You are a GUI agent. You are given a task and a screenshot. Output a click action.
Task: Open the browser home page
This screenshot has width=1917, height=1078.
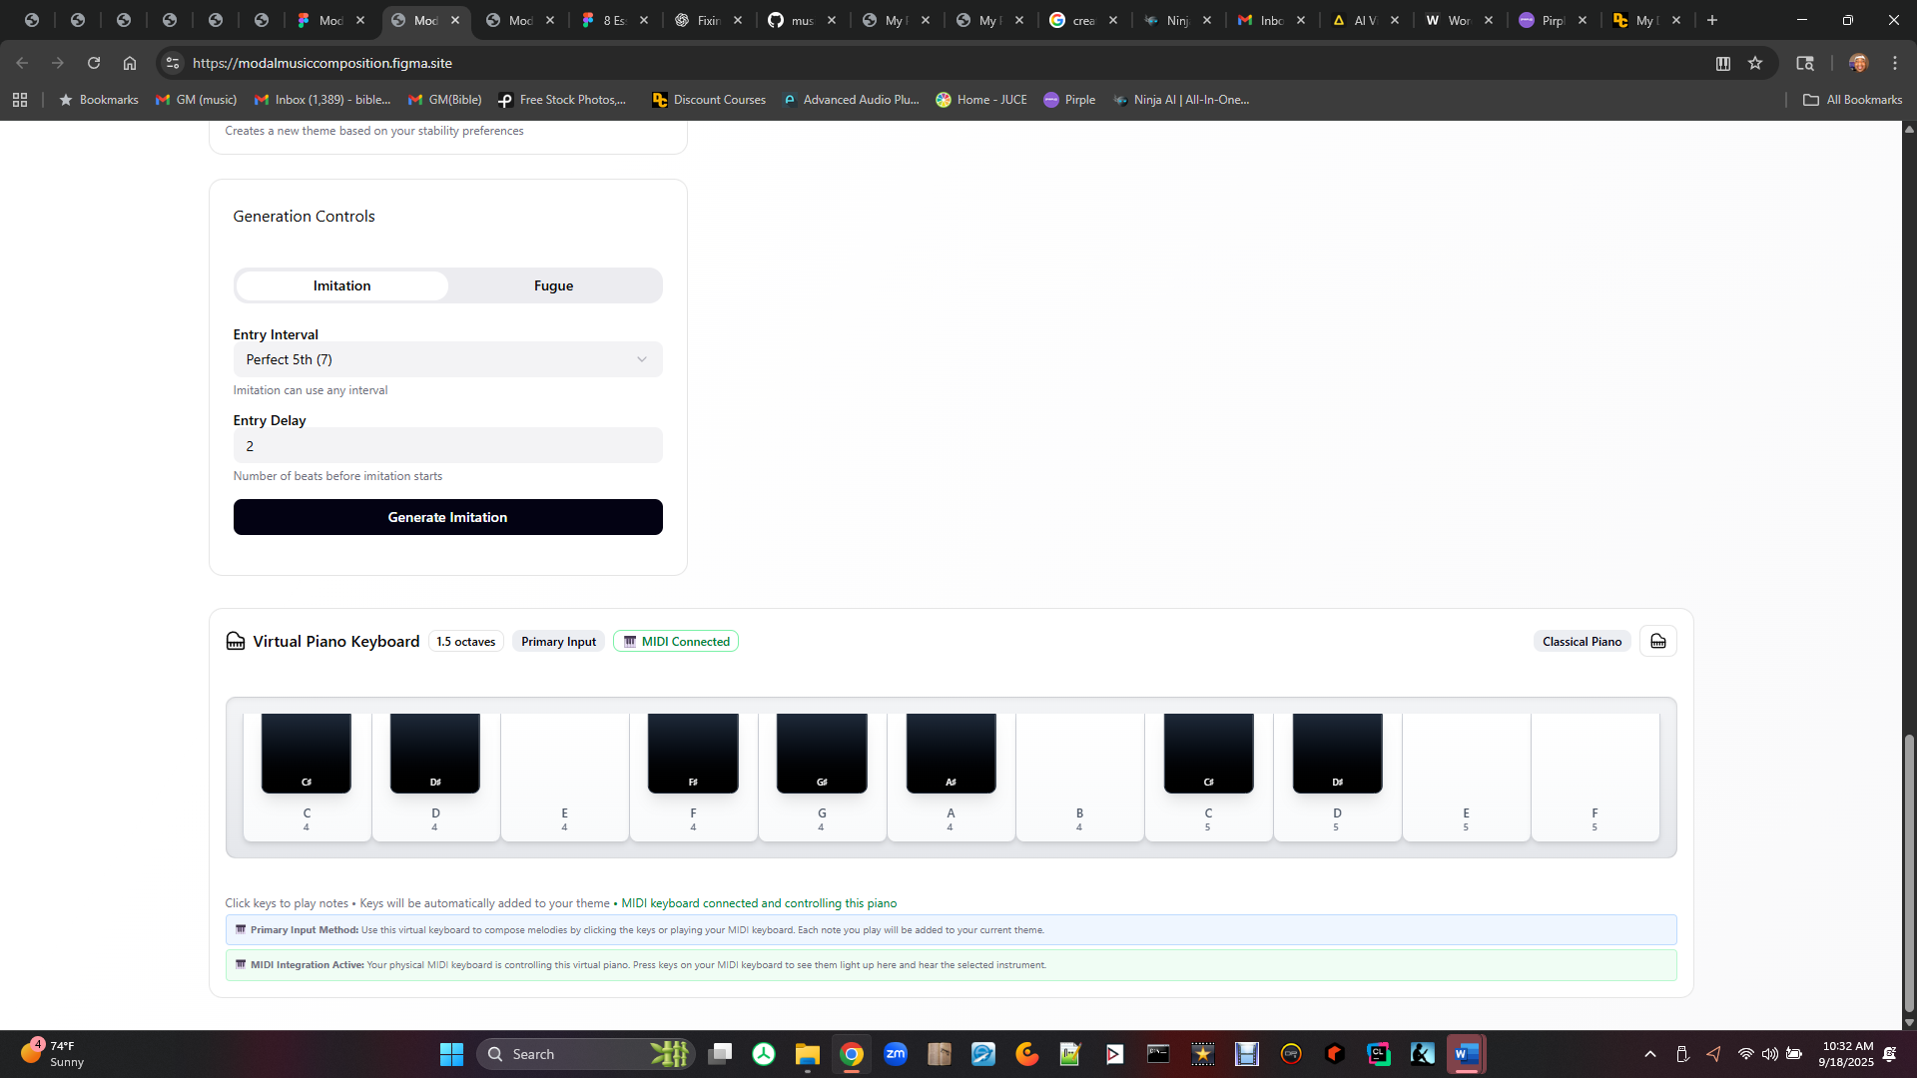(x=130, y=63)
